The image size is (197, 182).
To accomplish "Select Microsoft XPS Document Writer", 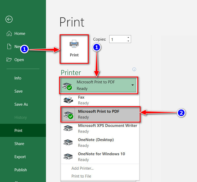I will pyautogui.click(x=100, y=129).
